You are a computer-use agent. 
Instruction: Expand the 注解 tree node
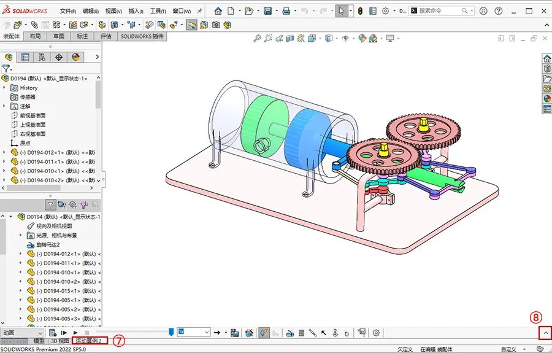(x=4, y=106)
